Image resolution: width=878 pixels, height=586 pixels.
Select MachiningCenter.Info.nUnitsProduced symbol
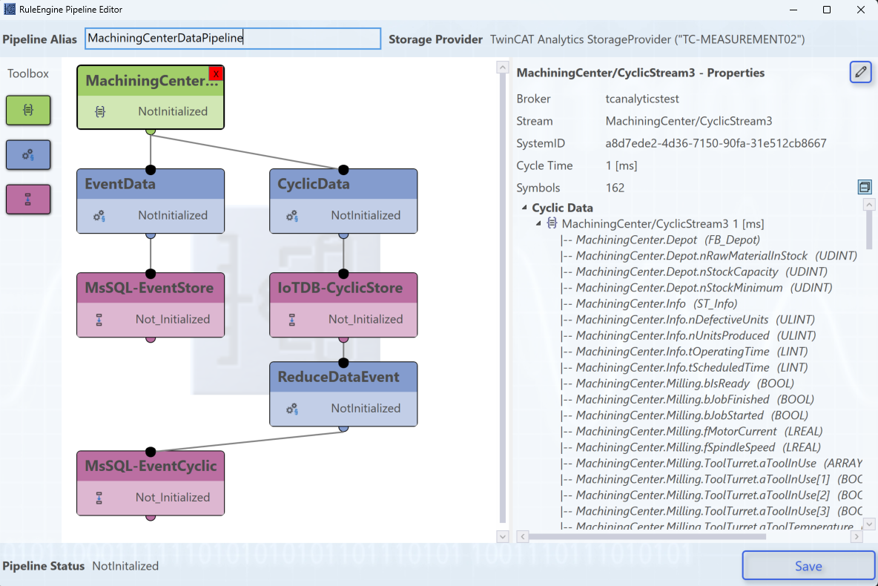pos(696,335)
